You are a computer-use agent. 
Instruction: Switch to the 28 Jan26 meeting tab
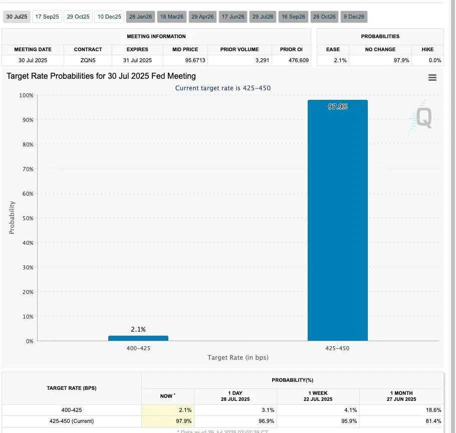pos(140,17)
